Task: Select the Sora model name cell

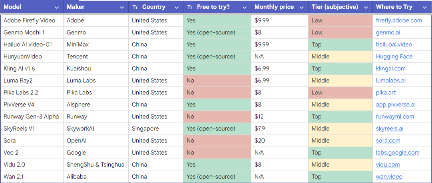Action: click(32, 141)
